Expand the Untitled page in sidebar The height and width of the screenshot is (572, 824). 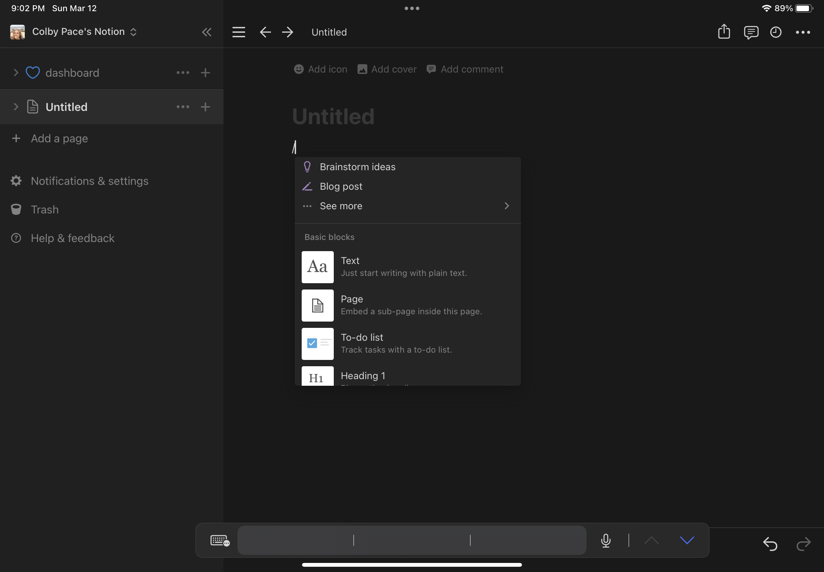pyautogui.click(x=16, y=107)
